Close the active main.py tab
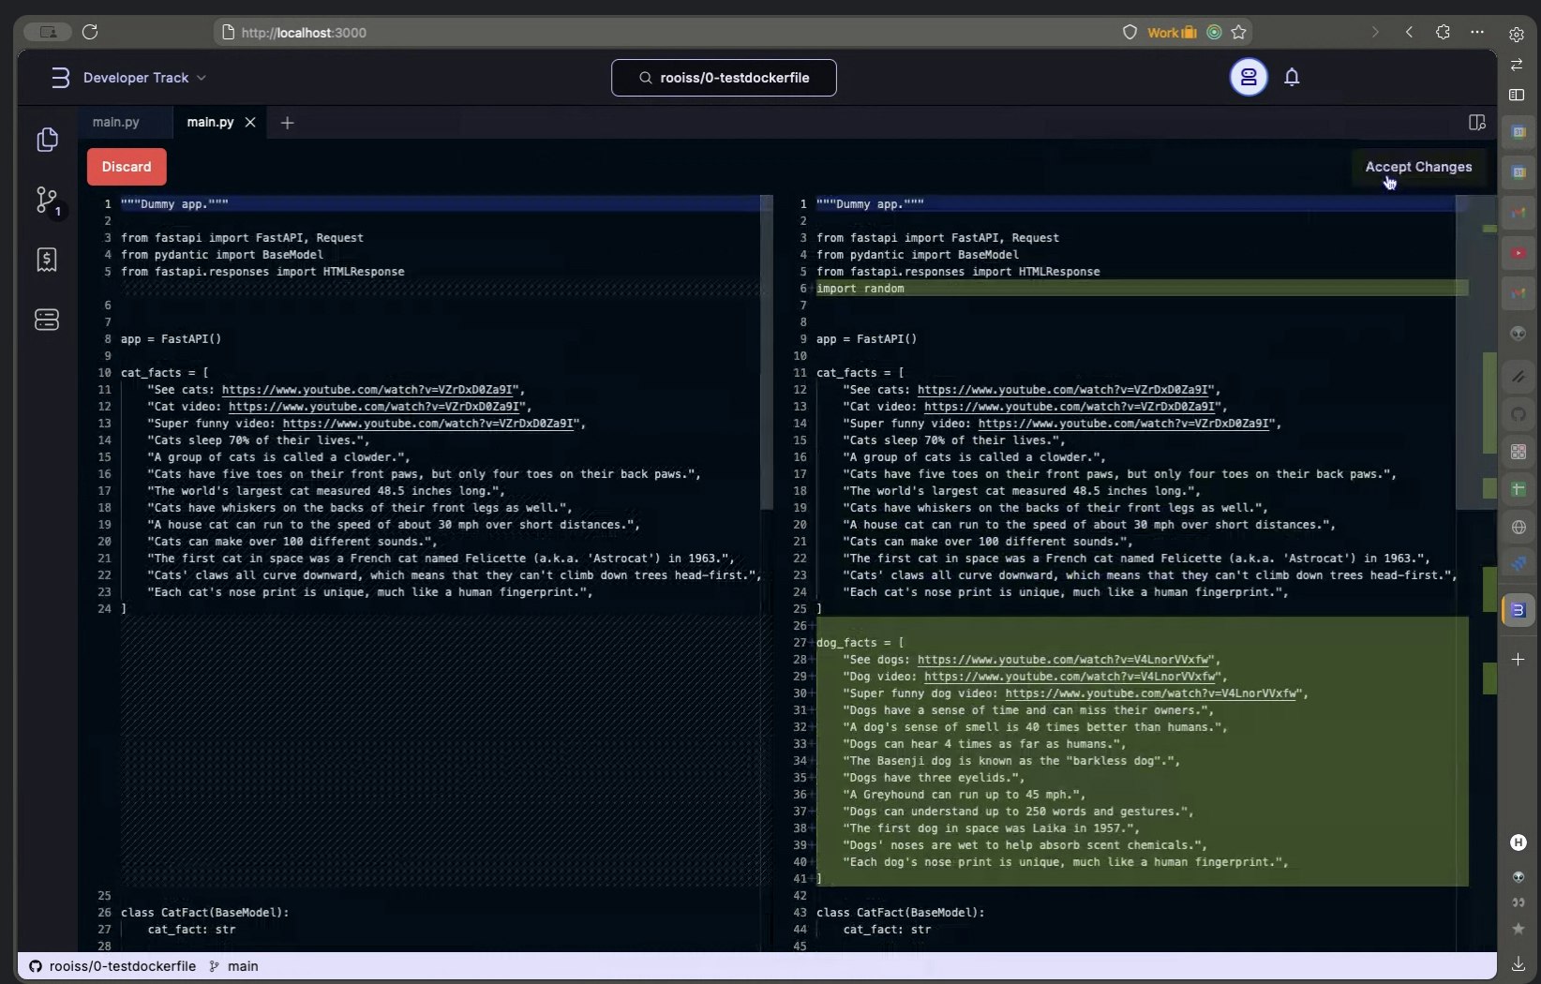The height and width of the screenshot is (984, 1541). tap(250, 123)
